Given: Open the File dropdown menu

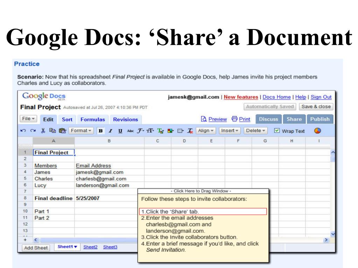Looking at the screenshot, I should pos(28,119).
